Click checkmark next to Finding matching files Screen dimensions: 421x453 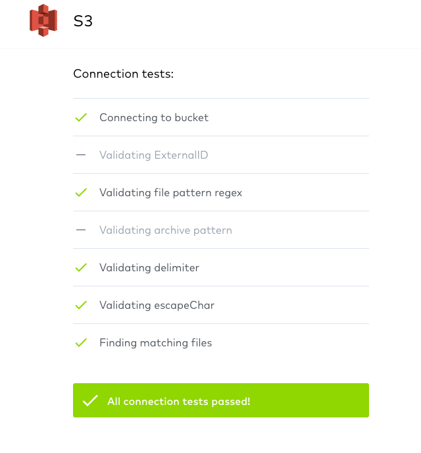[81, 343]
